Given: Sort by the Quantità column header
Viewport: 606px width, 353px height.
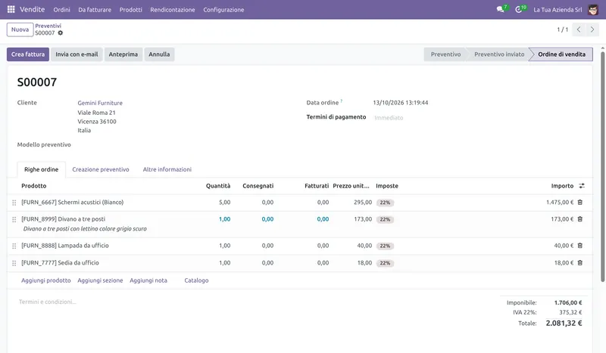Looking at the screenshot, I should [218, 186].
